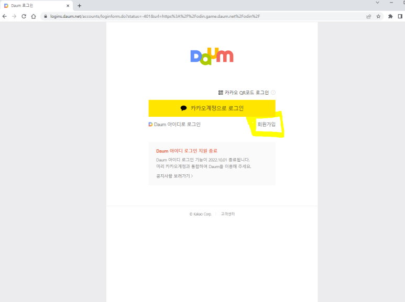Click the lock icon in address bar

coord(46,16)
